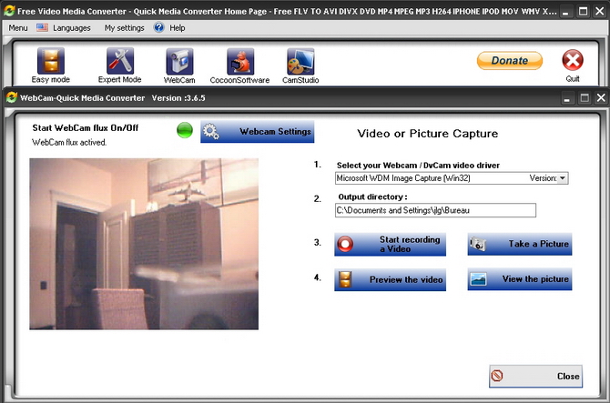Screen dimensions: 610x403
Task: Open the CamStudio monitor icon
Action: (x=300, y=61)
